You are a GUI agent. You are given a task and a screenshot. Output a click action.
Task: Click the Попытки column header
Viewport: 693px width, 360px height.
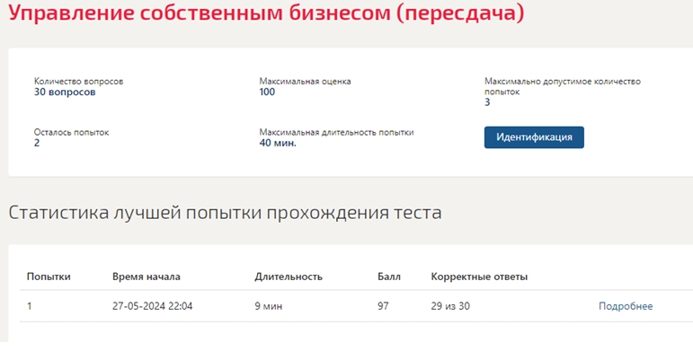49,277
